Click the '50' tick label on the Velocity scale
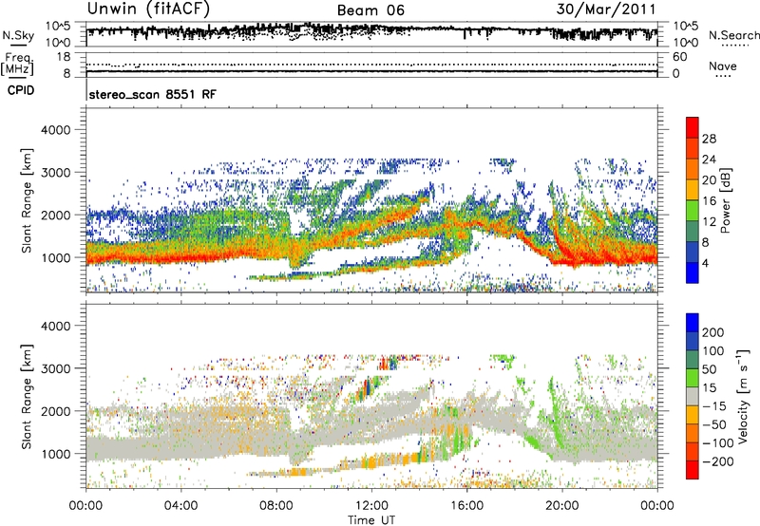The height and width of the screenshot is (526, 760). click(x=709, y=369)
